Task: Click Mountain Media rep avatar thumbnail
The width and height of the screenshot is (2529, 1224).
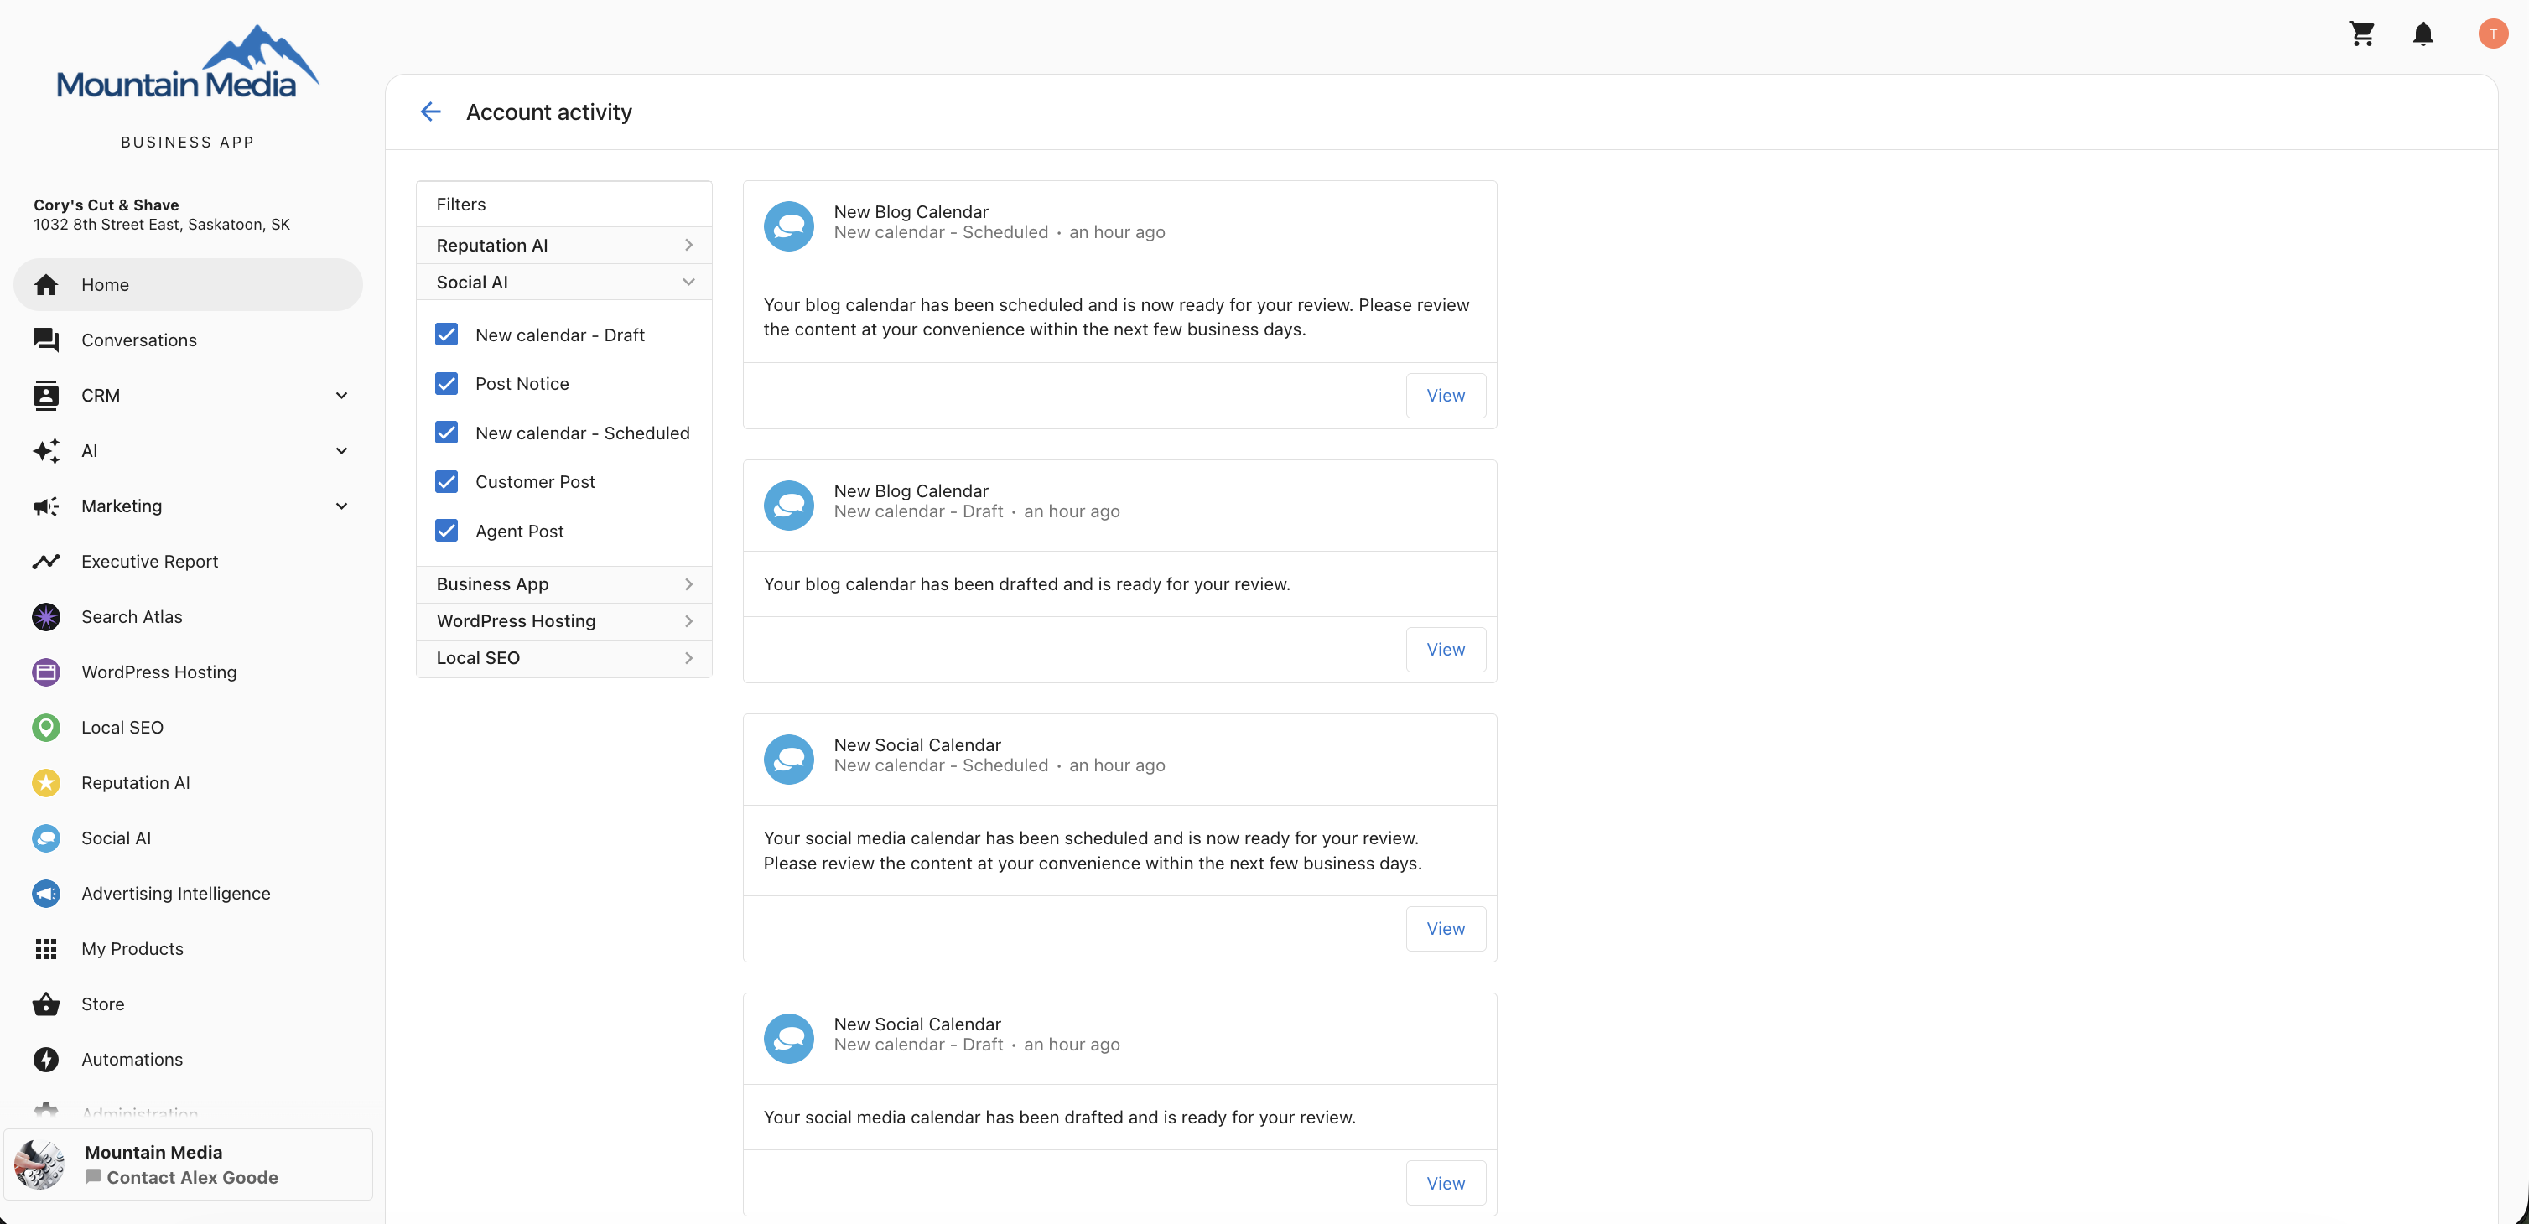Action: click(39, 1164)
